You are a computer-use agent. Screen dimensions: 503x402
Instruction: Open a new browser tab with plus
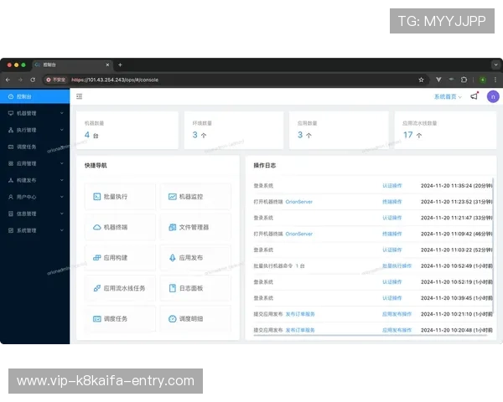point(120,64)
